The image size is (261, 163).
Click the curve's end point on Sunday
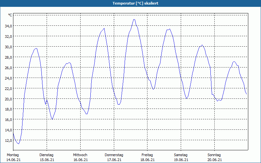click(246, 94)
